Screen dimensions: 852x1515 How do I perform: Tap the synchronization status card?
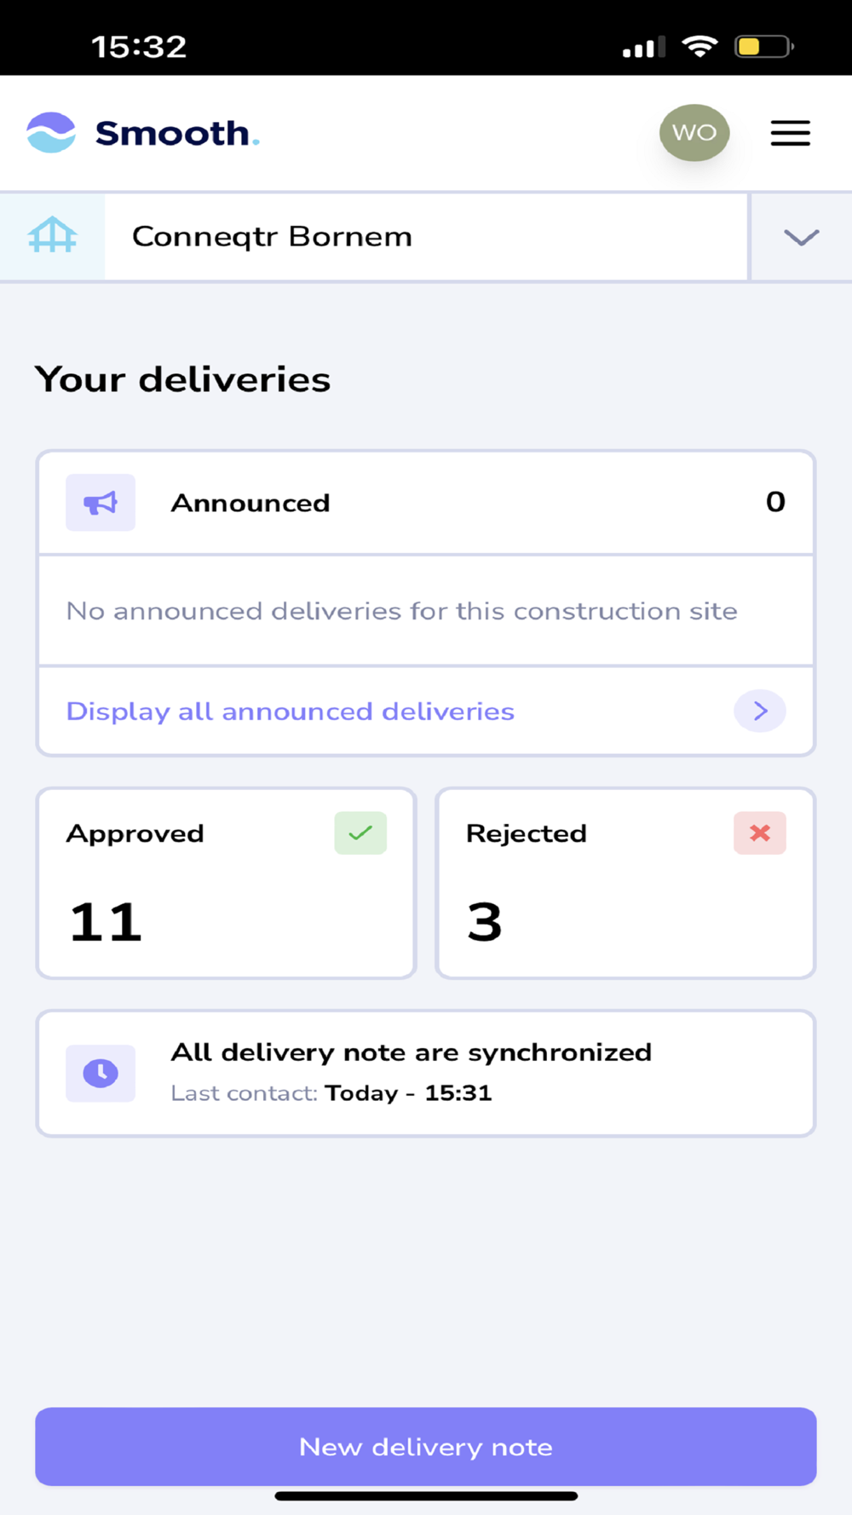pos(426,1074)
